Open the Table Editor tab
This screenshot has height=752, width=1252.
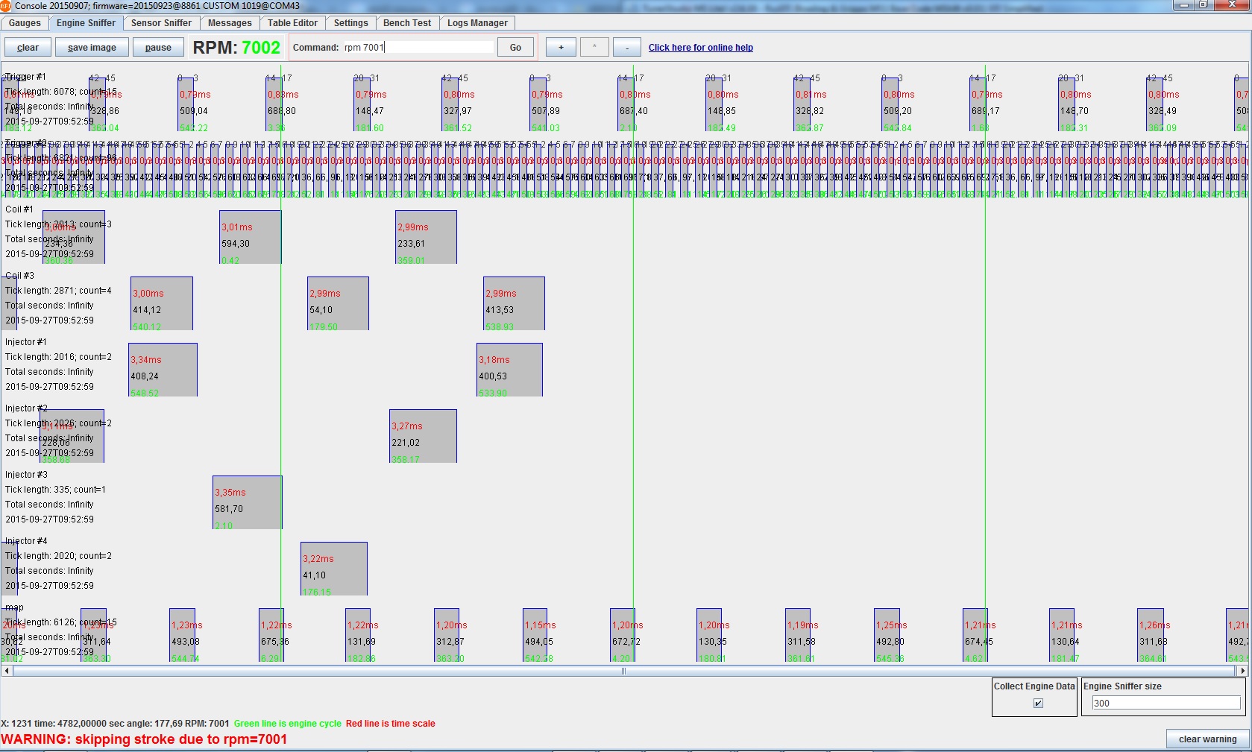click(x=292, y=23)
